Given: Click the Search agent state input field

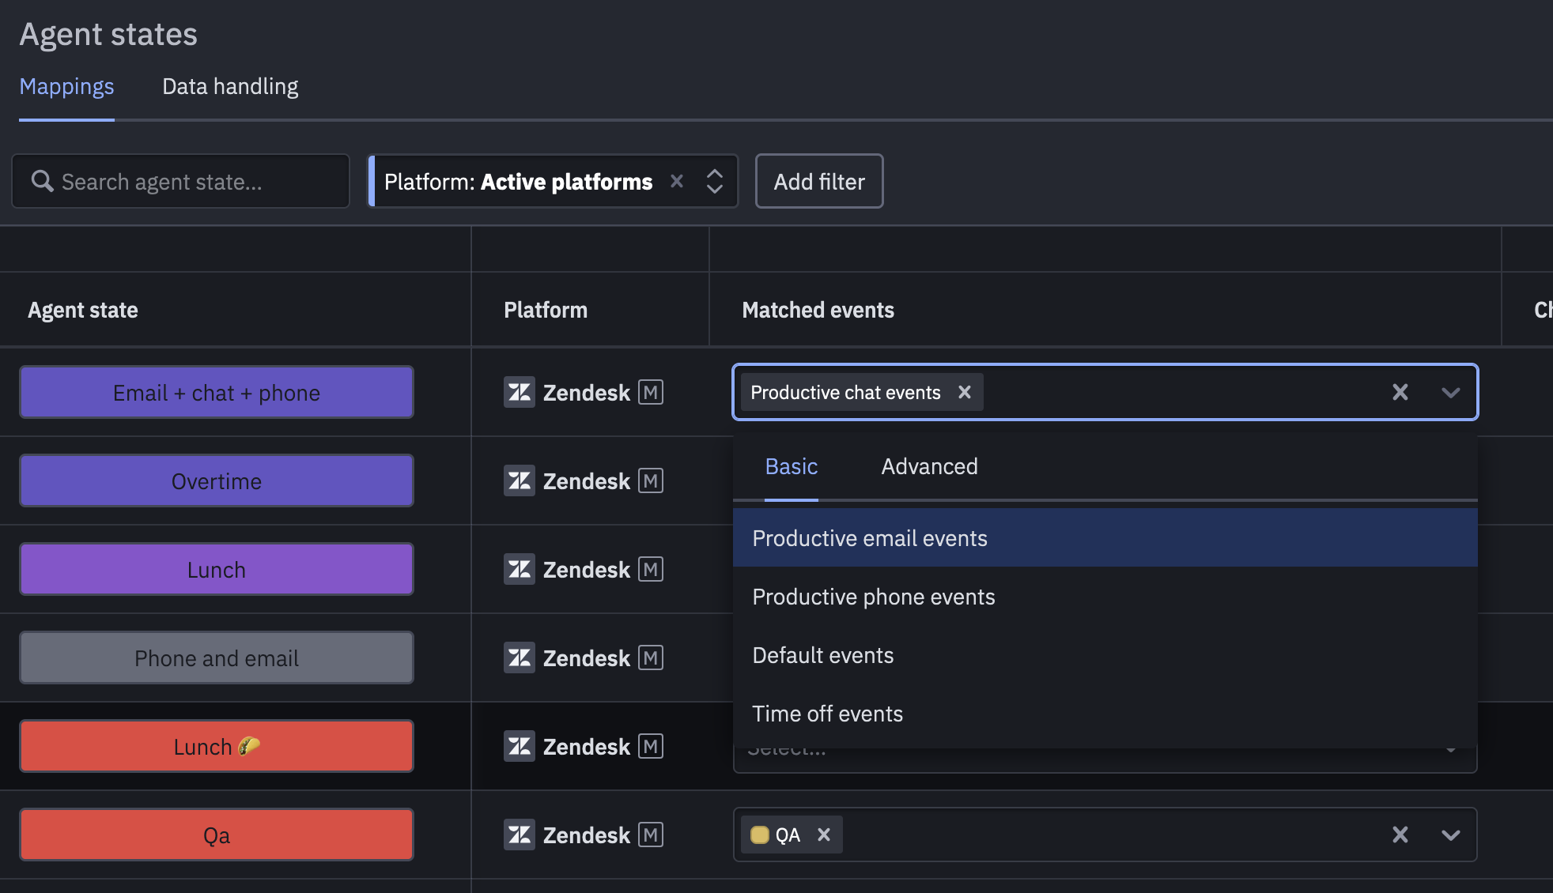Looking at the screenshot, I should [180, 181].
